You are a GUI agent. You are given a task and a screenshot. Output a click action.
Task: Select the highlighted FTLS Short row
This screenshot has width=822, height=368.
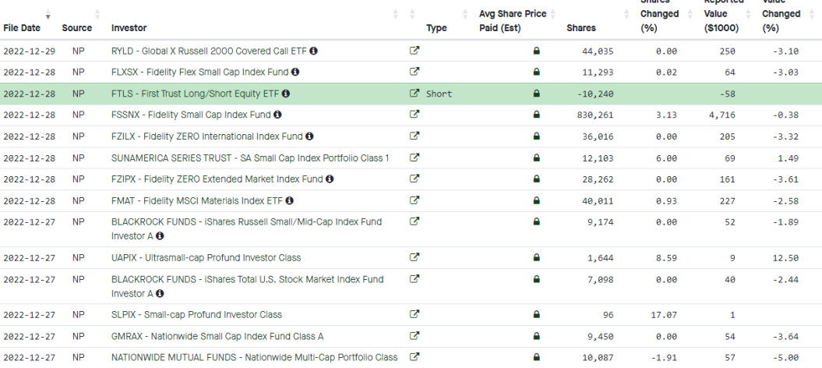[411, 94]
